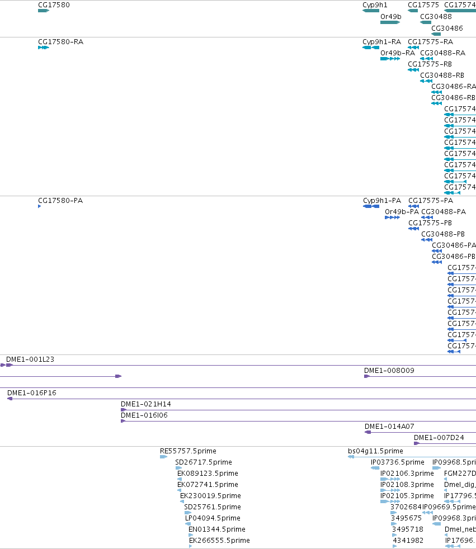476x549 pixels.
Task: Click the IP02105.3prime EST label
Action: point(407,496)
